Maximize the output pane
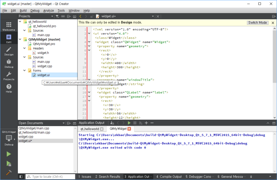The height and width of the screenshot is (180, 277). click(x=274, y=123)
